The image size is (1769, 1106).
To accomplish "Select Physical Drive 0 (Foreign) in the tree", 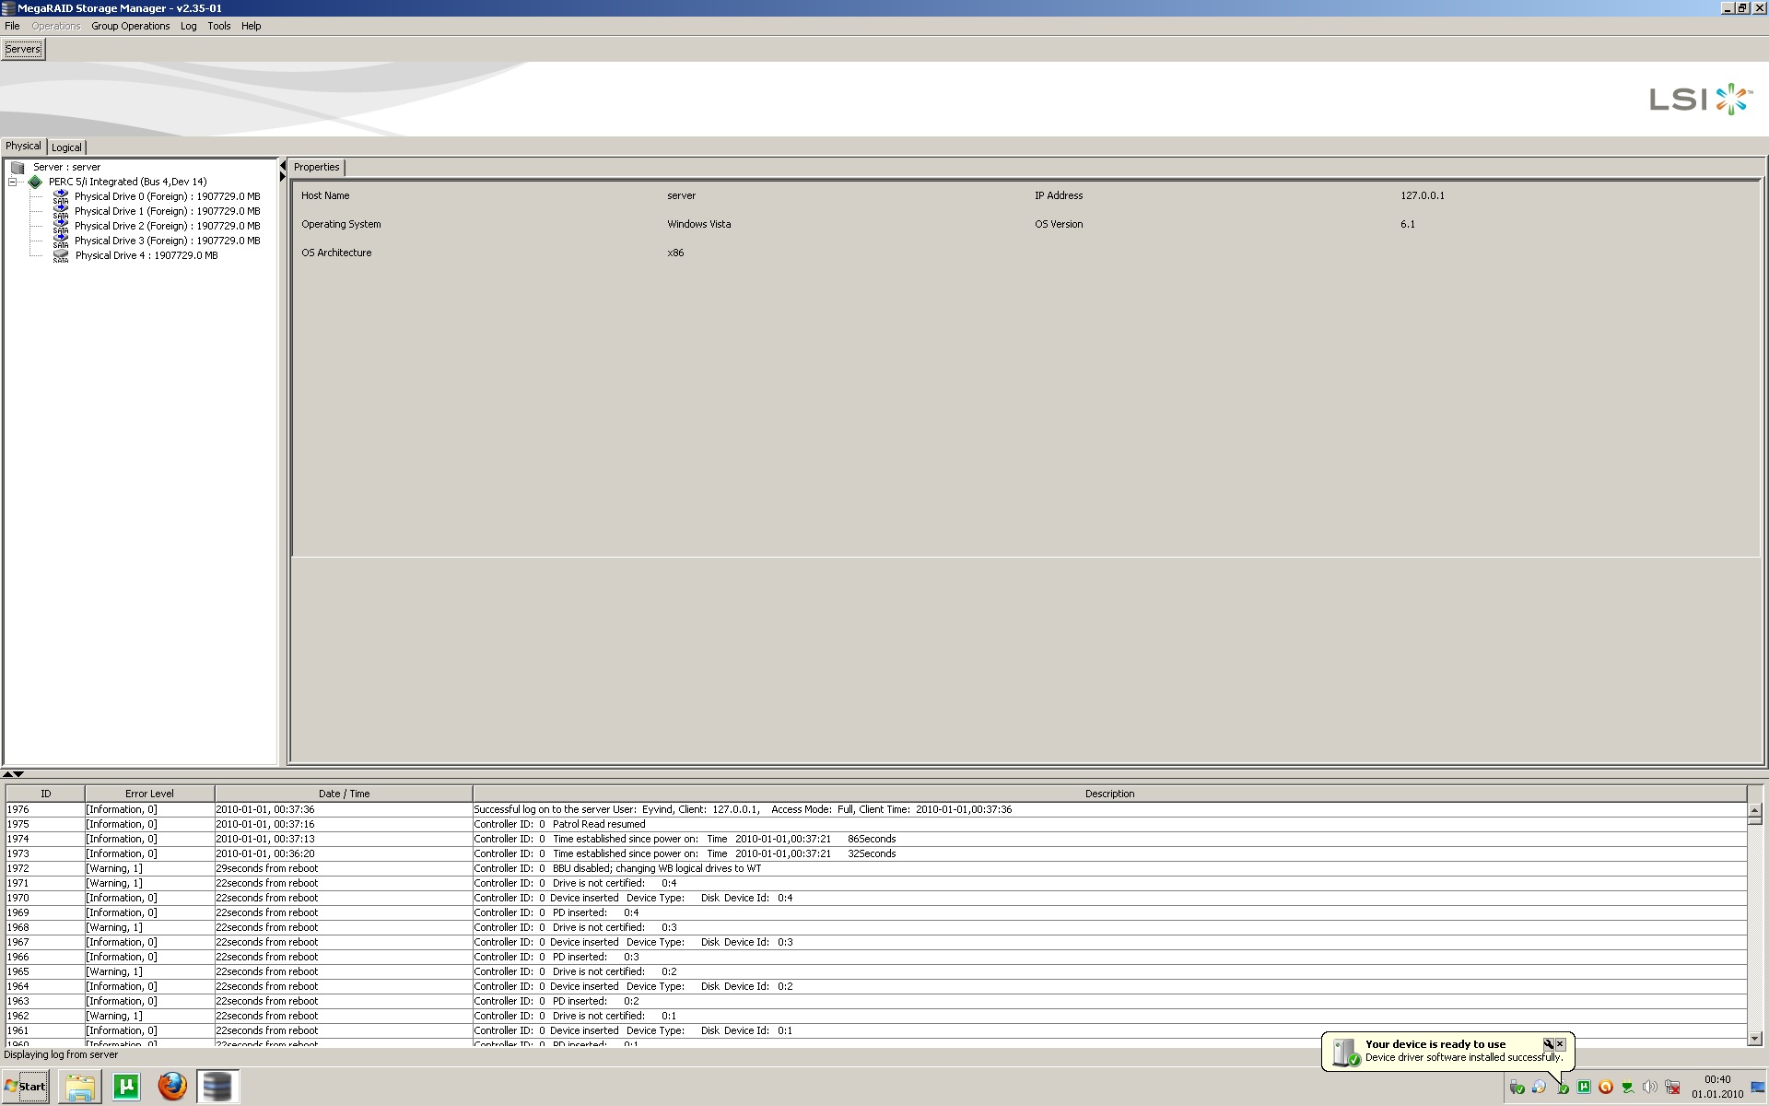I will (x=168, y=197).
